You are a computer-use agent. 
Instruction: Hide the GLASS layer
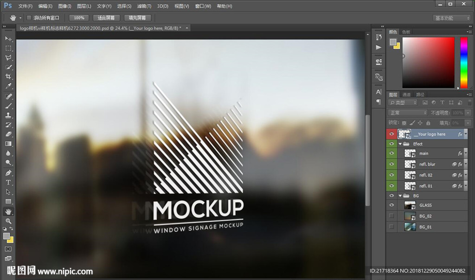pyautogui.click(x=392, y=205)
